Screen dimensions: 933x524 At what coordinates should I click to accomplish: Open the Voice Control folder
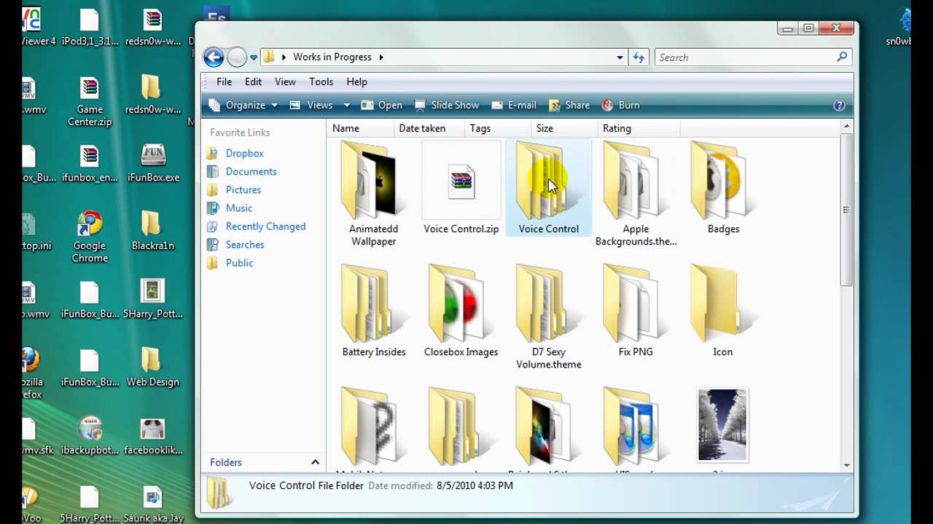tap(548, 188)
